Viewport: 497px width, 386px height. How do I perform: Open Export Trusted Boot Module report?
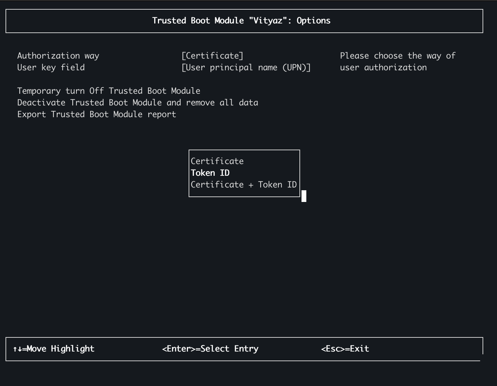(x=97, y=114)
